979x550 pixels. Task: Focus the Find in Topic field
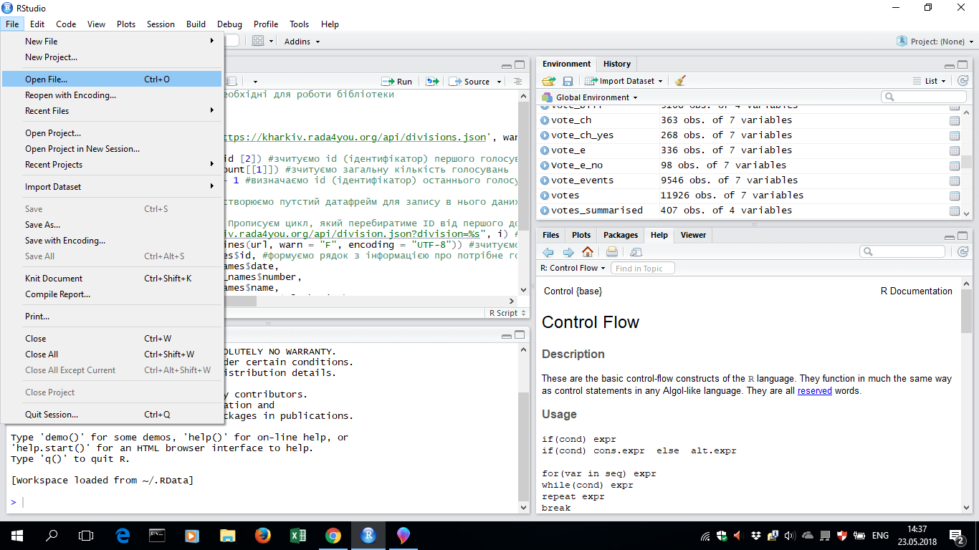pos(643,268)
